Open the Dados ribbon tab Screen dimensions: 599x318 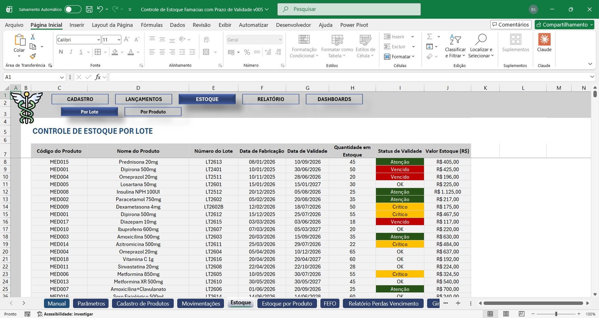(177, 25)
